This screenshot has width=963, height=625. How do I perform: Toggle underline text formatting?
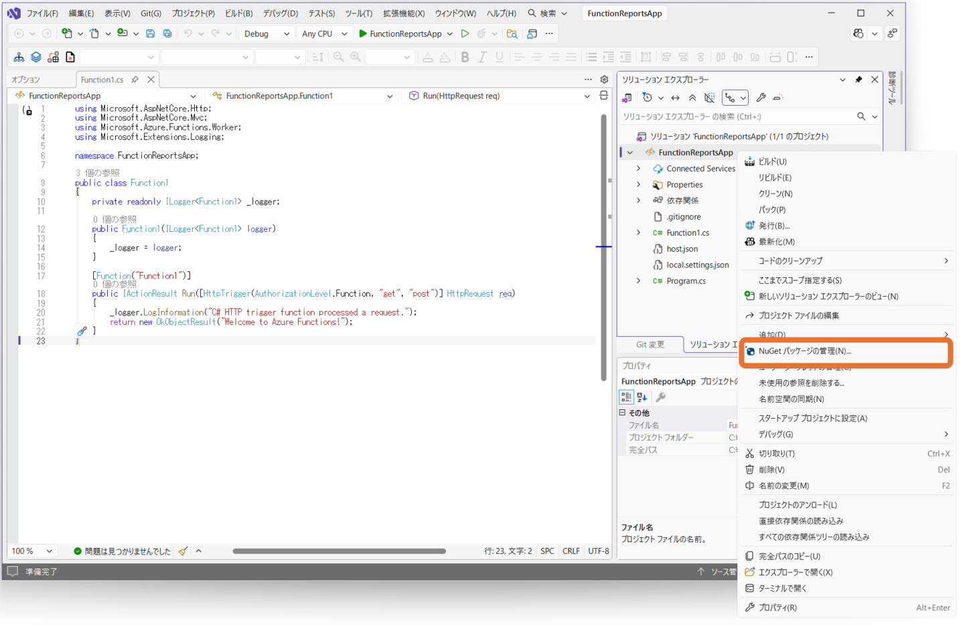click(499, 57)
